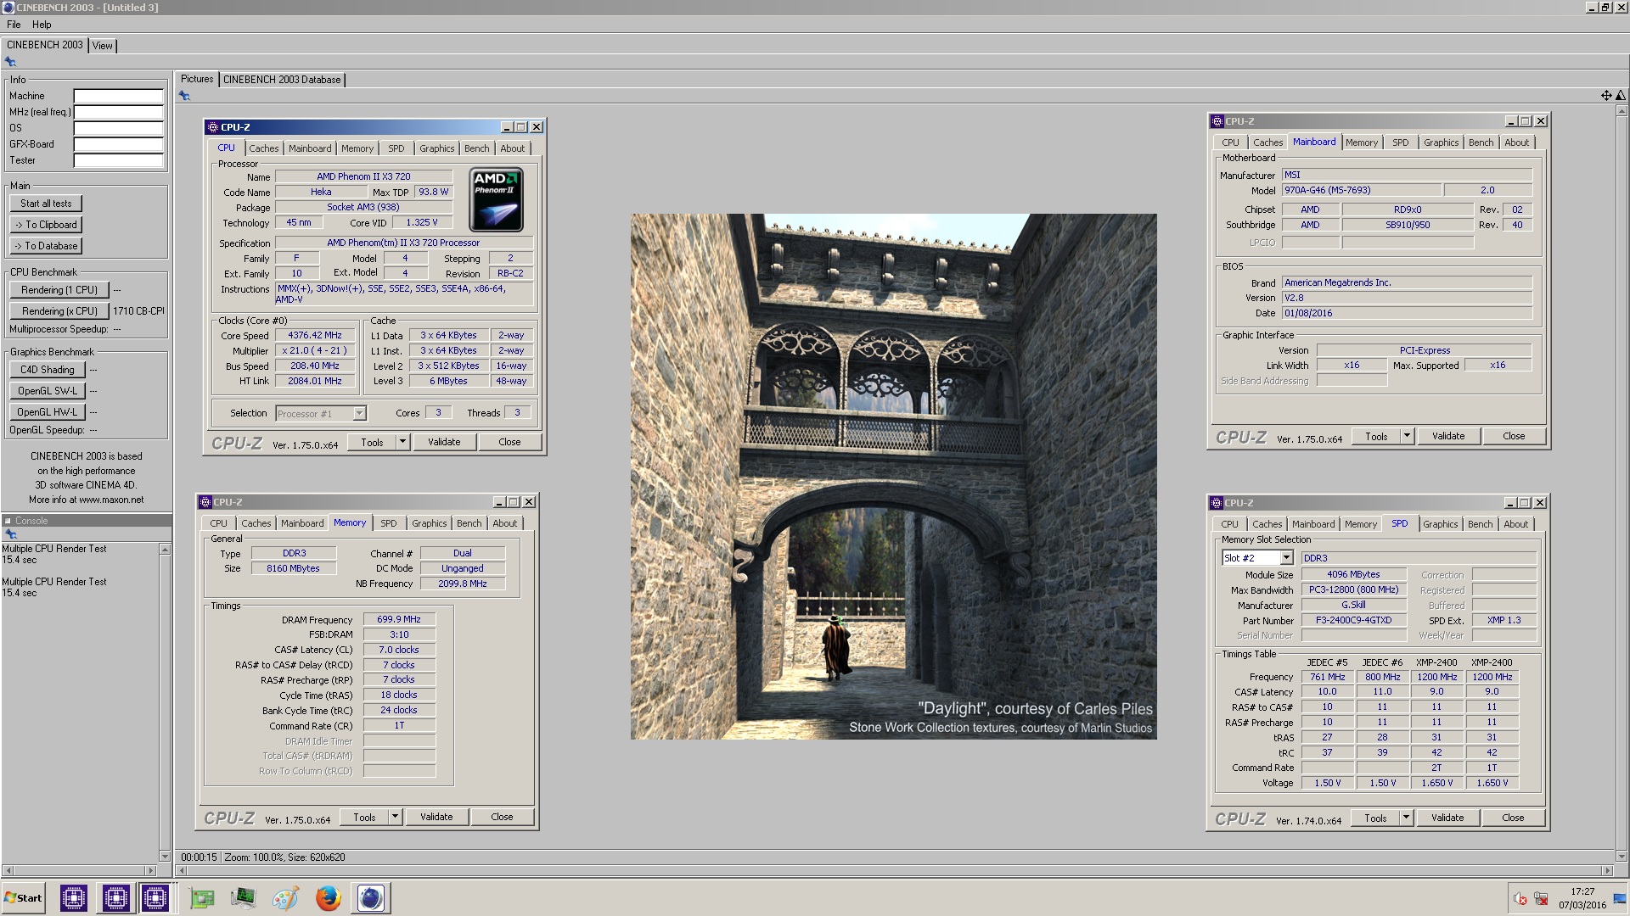Click the small icon at the Console header
The height and width of the screenshot is (916, 1630).
click(8, 521)
